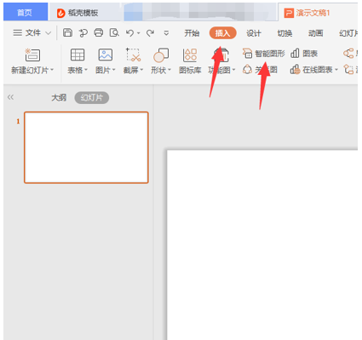Open the 图标库 icon library
The image size is (362, 340).
pos(190,61)
